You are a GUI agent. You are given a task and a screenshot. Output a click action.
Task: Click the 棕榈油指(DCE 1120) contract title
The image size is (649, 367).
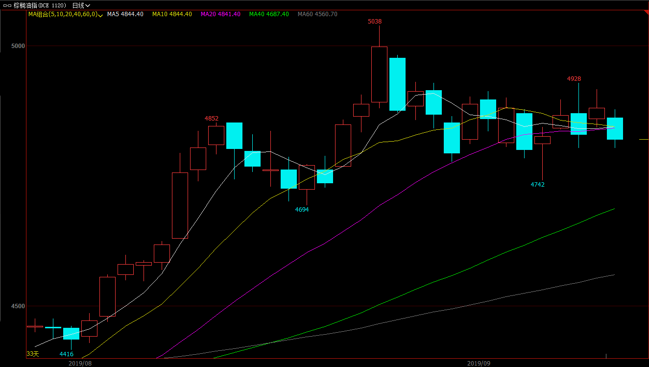(x=40, y=5)
